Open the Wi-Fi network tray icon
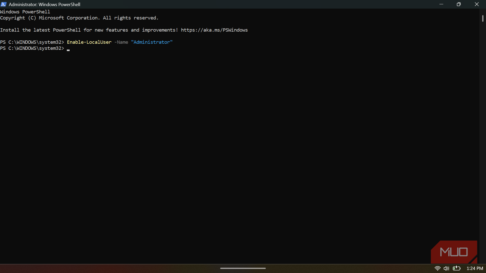Screen dimensions: 486x273 tap(437, 268)
